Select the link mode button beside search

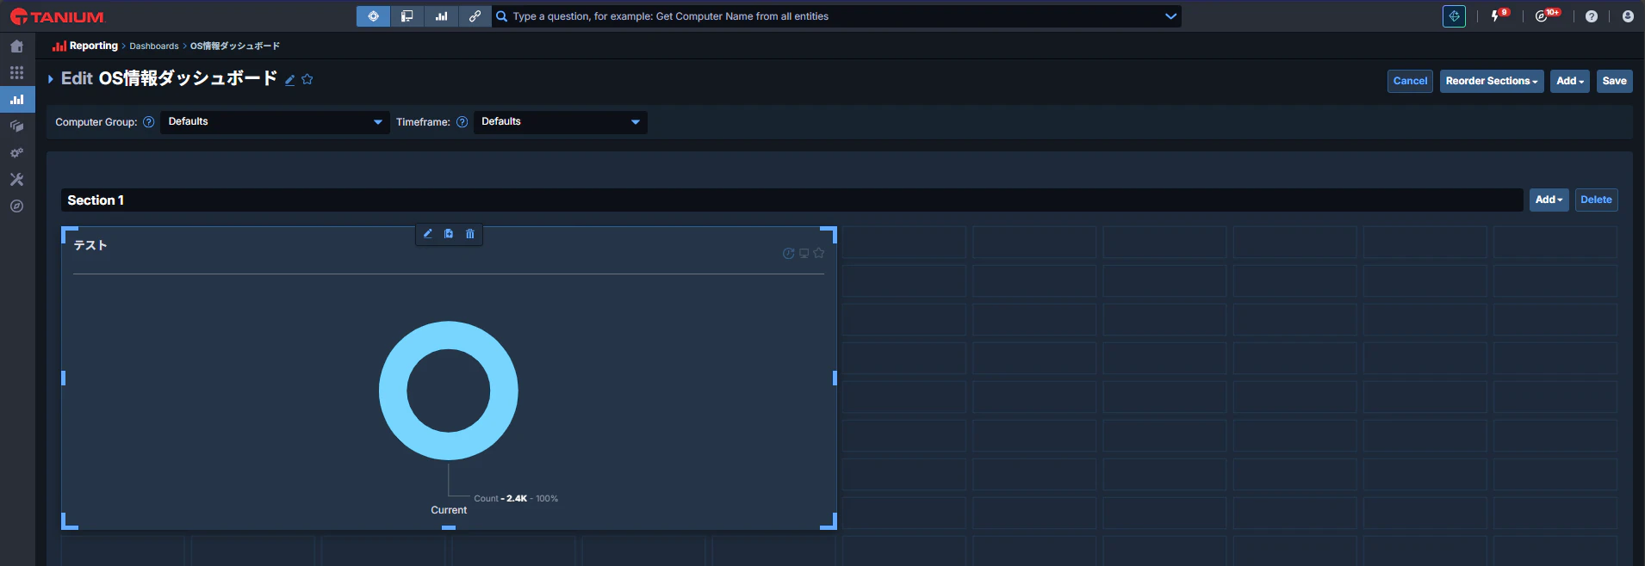(x=475, y=16)
